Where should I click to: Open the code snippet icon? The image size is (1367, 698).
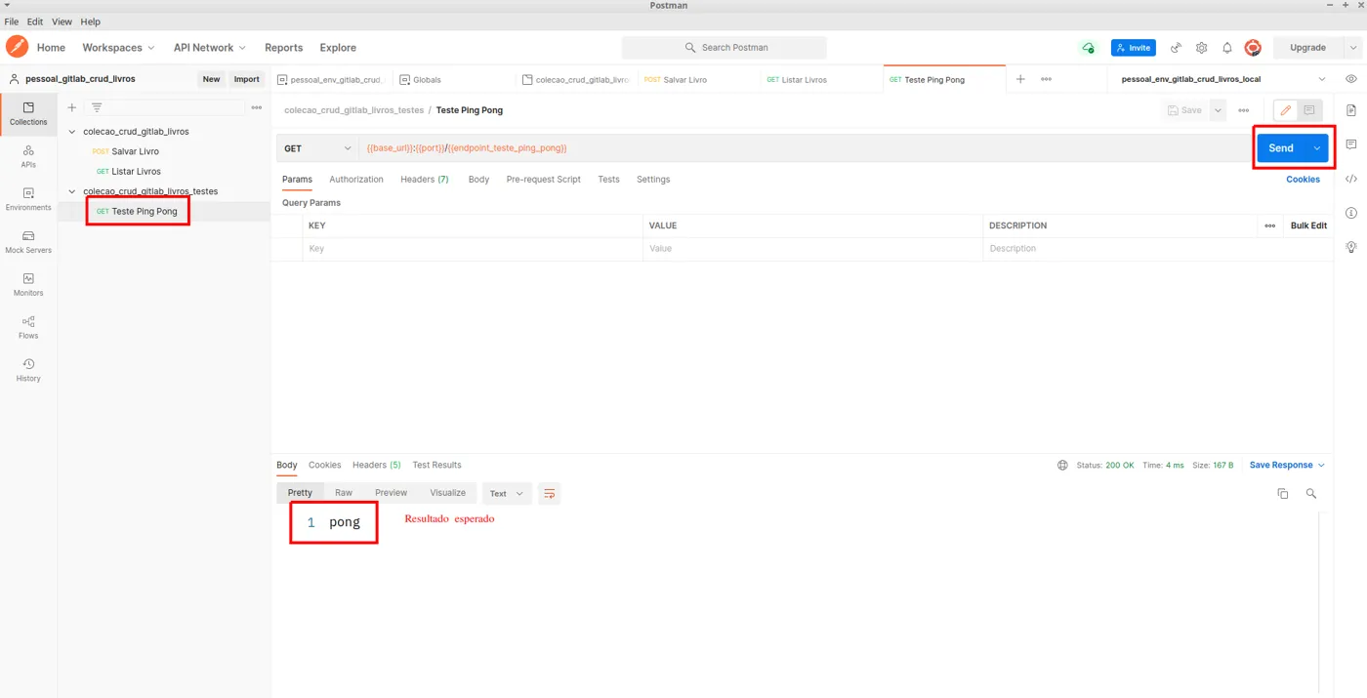(1351, 179)
